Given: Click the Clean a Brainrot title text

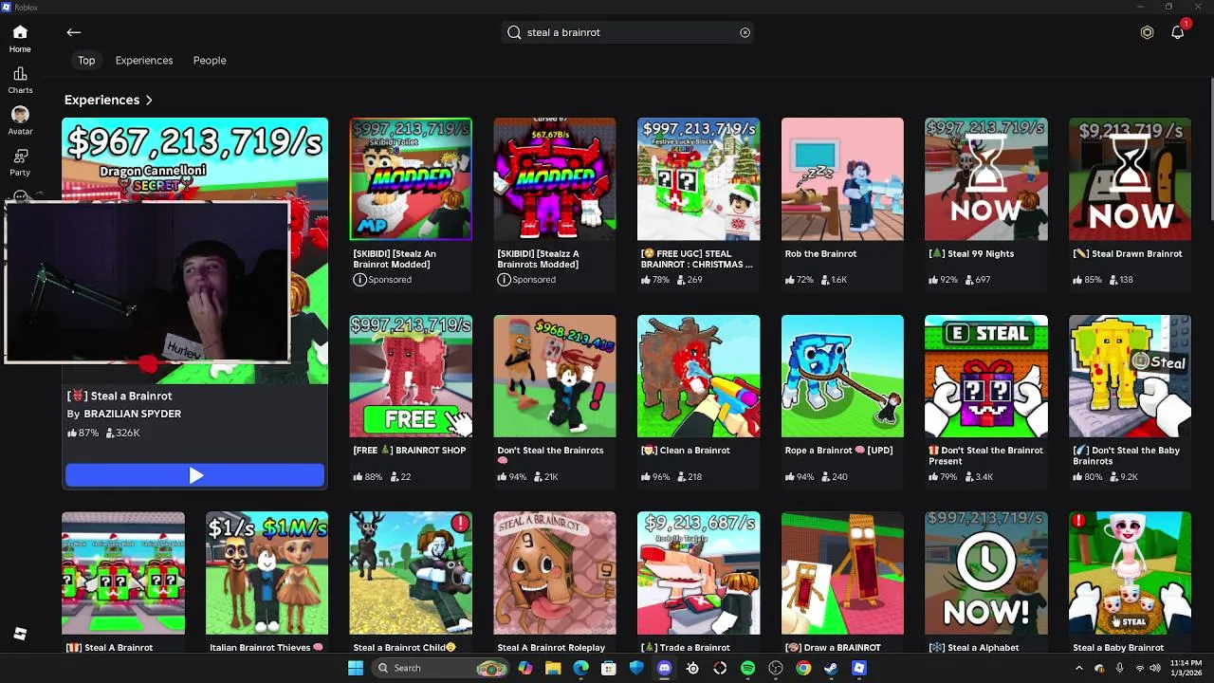Looking at the screenshot, I should pyautogui.click(x=686, y=451).
